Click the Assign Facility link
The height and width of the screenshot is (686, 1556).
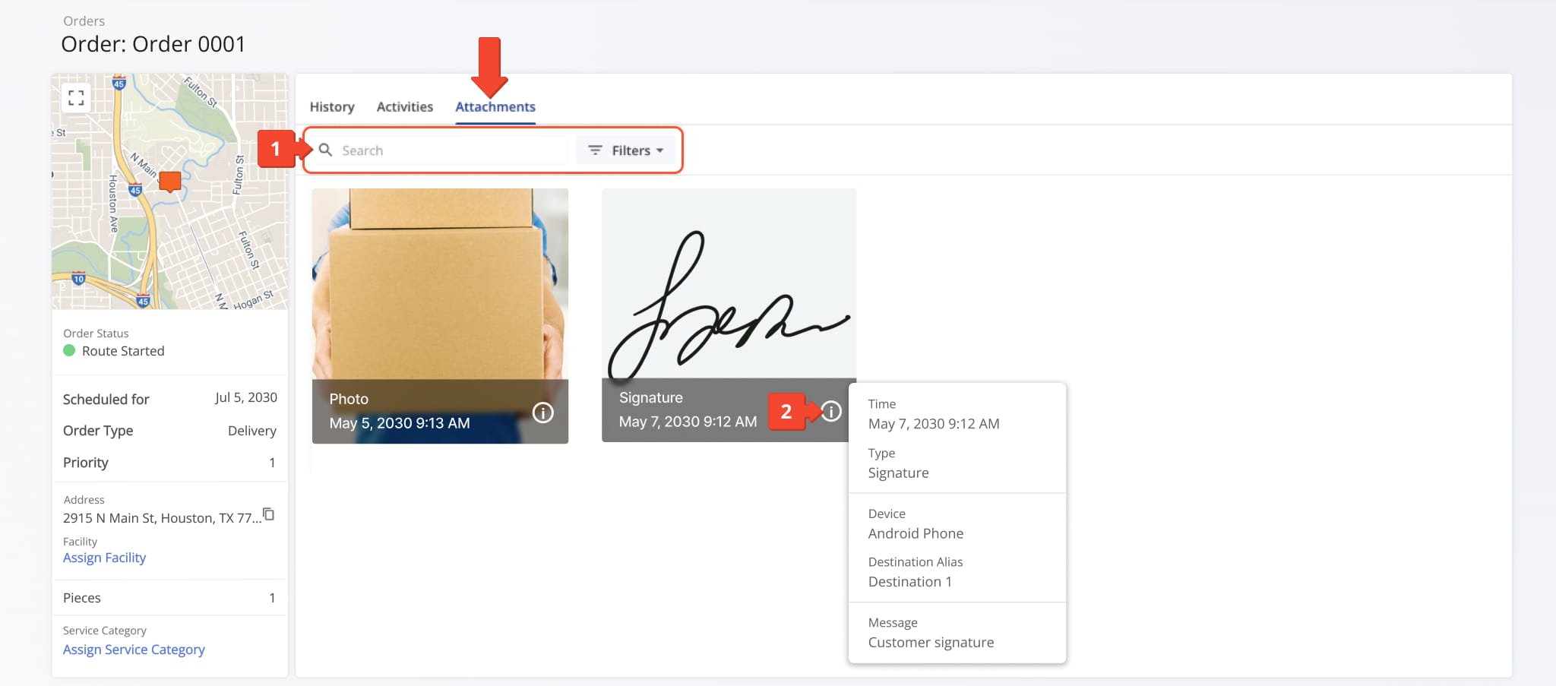tap(104, 557)
